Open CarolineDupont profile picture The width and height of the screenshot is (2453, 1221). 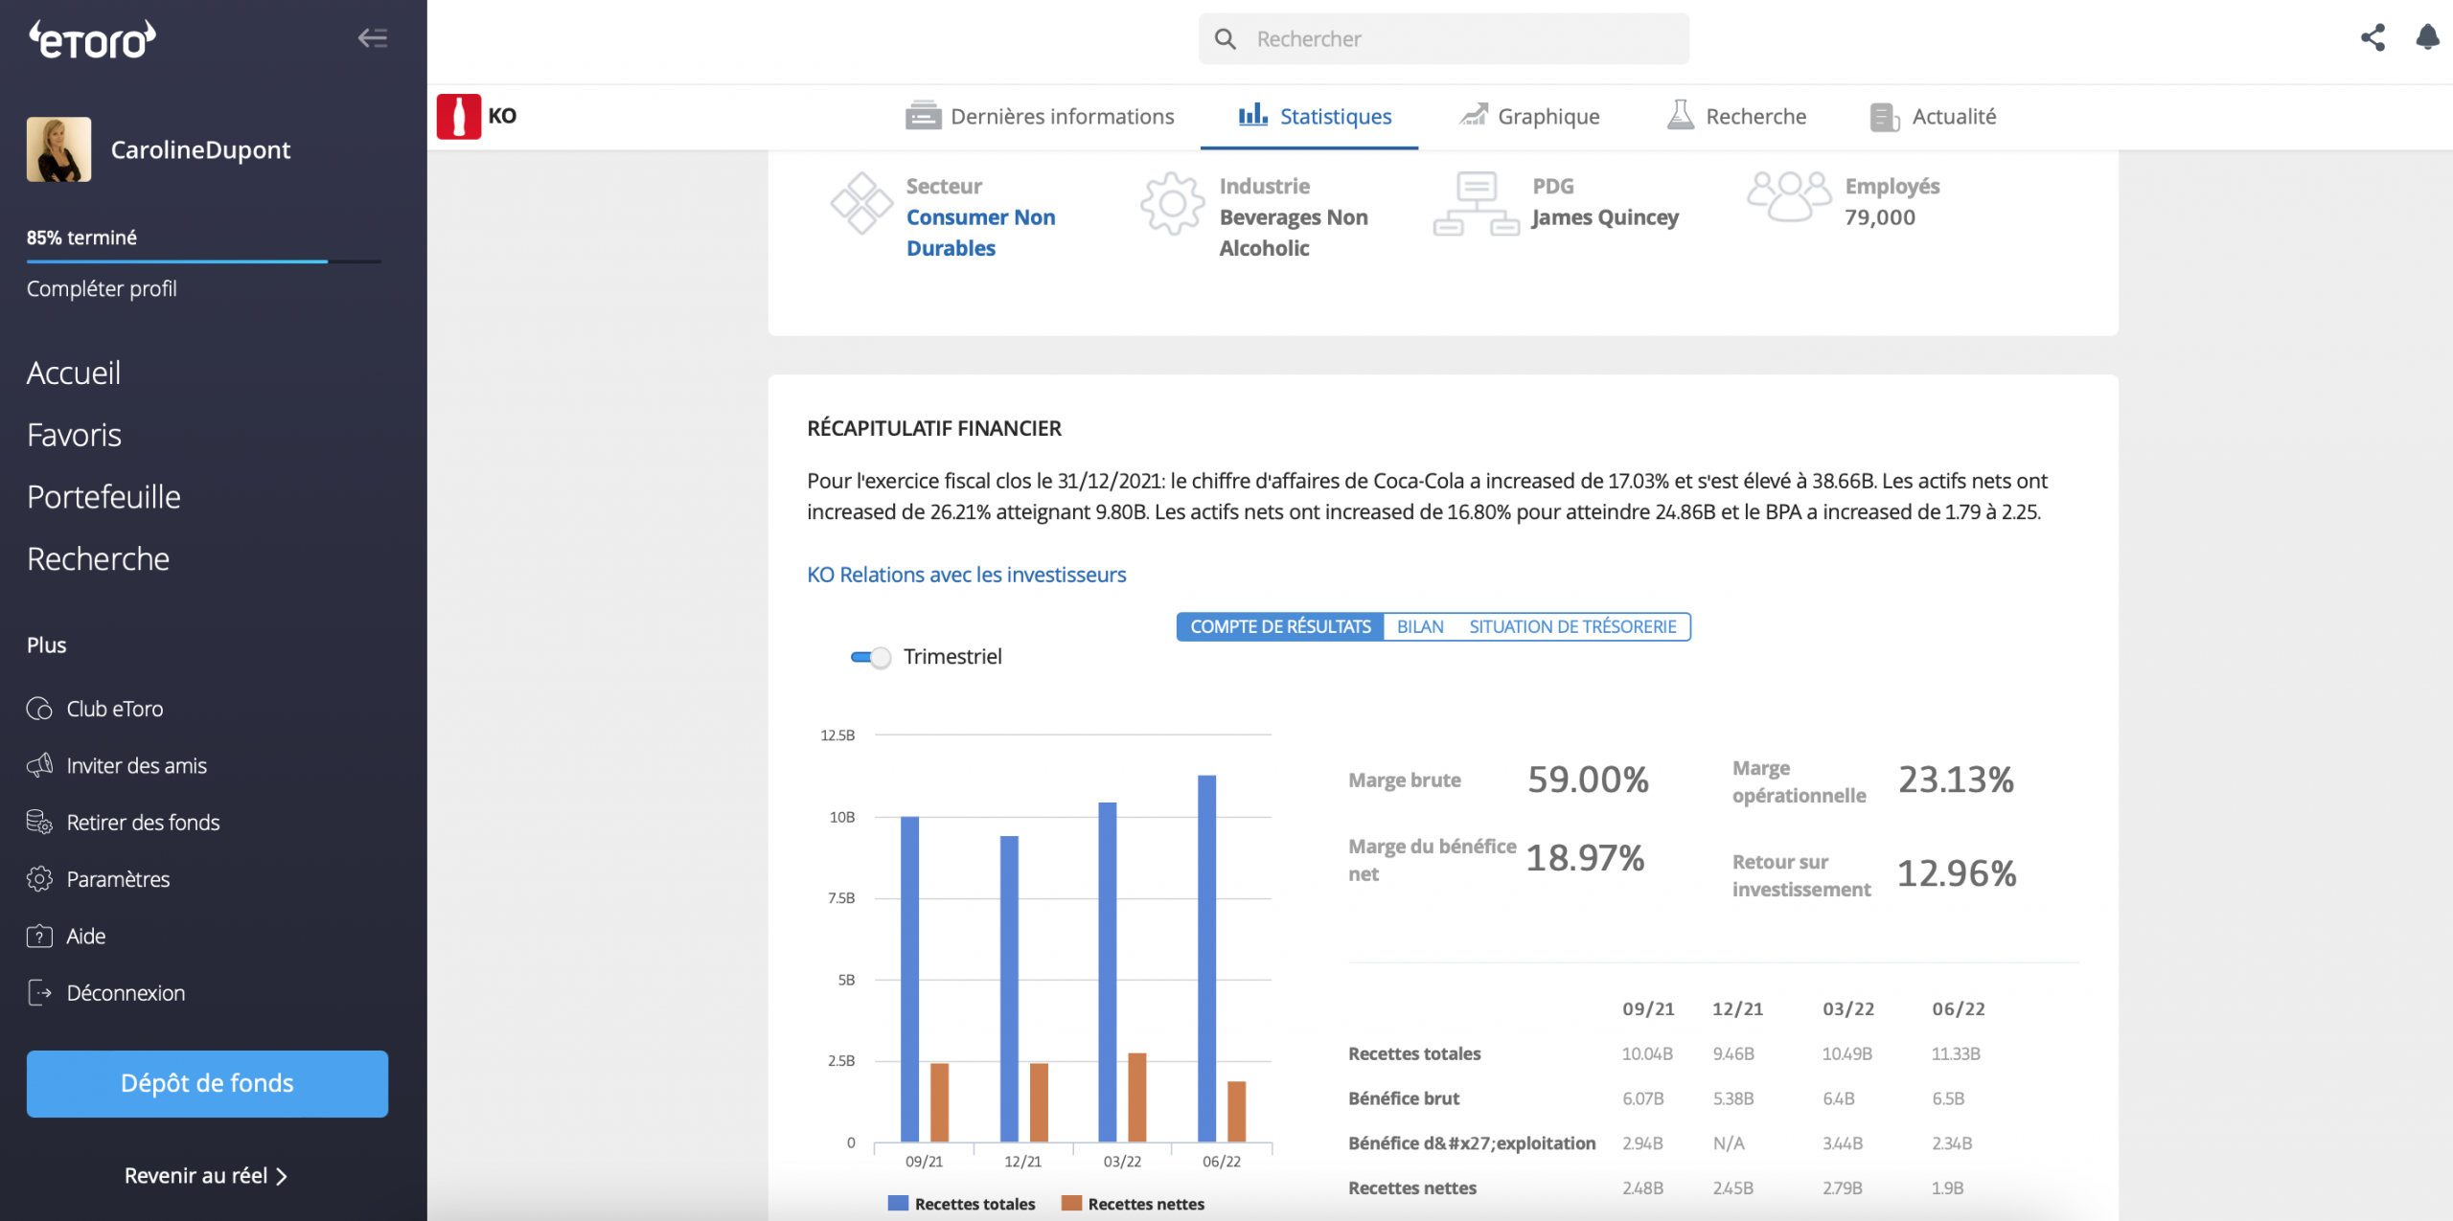pyautogui.click(x=59, y=149)
